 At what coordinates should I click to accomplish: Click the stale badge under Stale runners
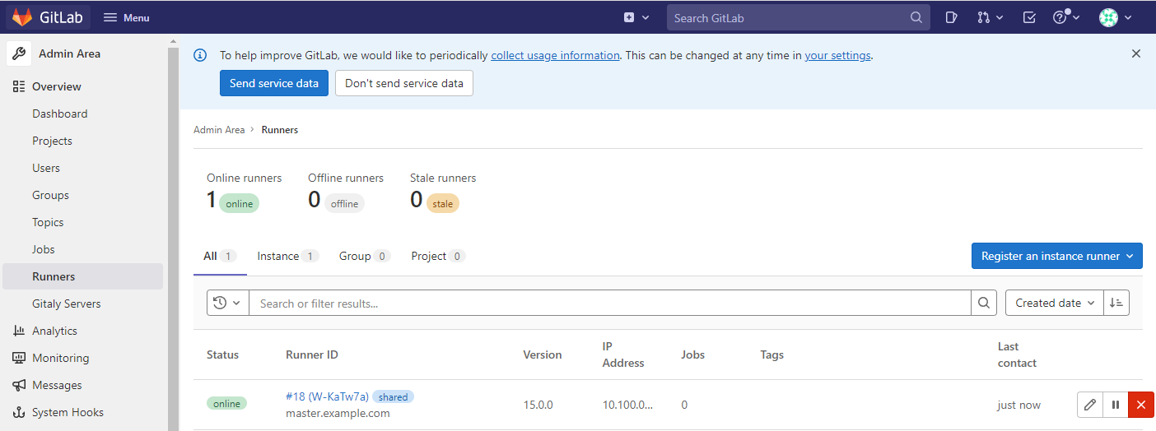(x=443, y=203)
